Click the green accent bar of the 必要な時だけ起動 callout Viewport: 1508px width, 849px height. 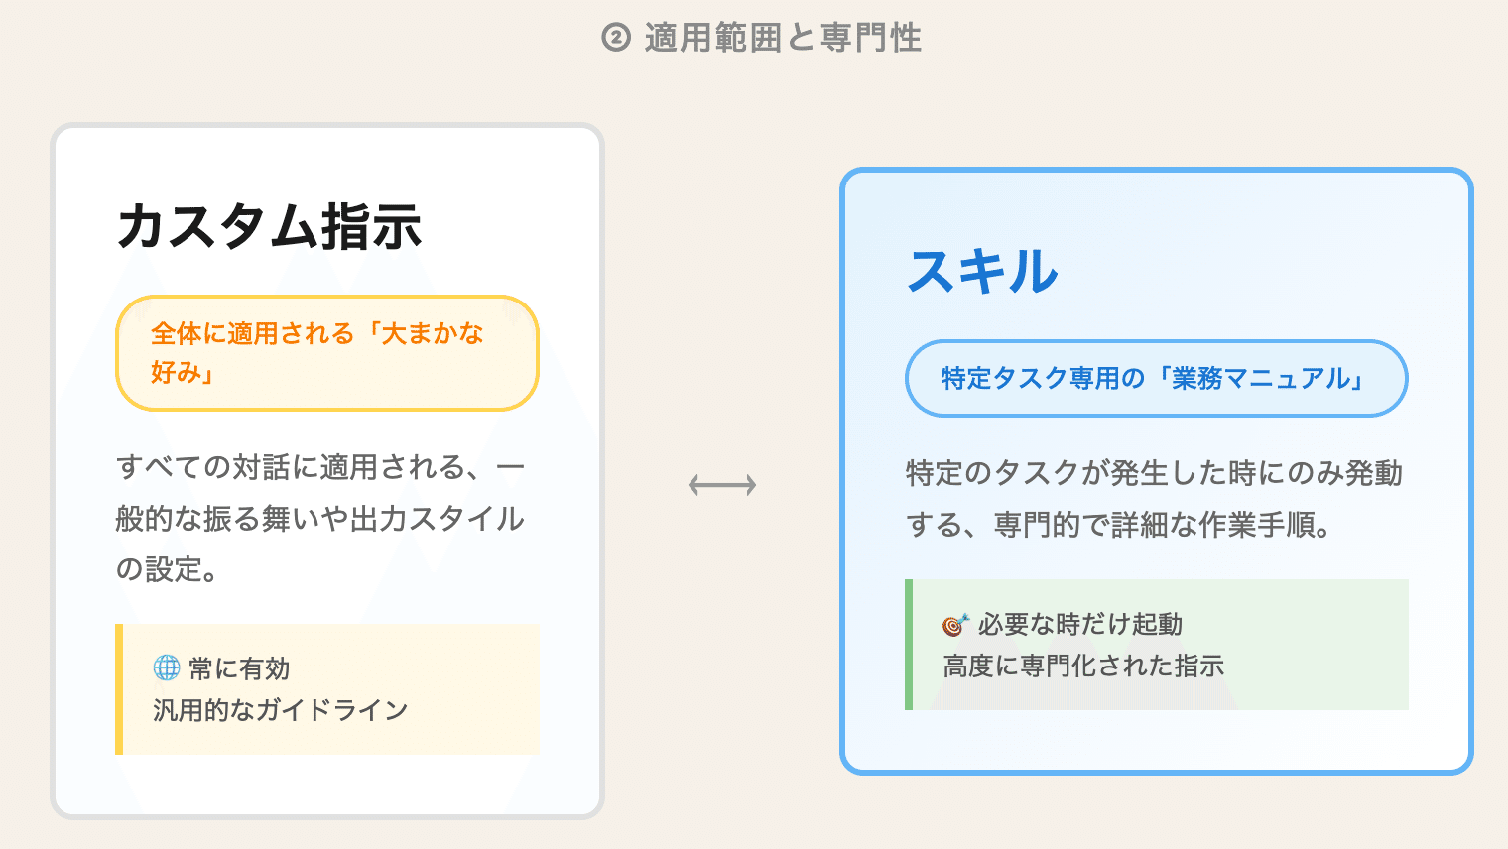pos(909,645)
